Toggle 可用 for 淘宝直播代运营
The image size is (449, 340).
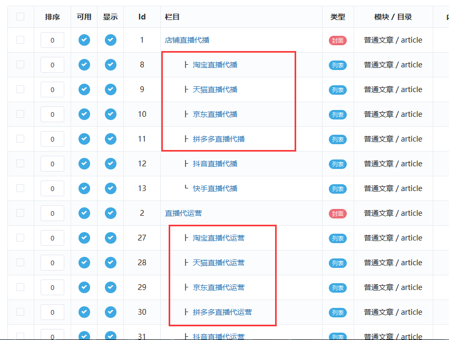tap(84, 238)
